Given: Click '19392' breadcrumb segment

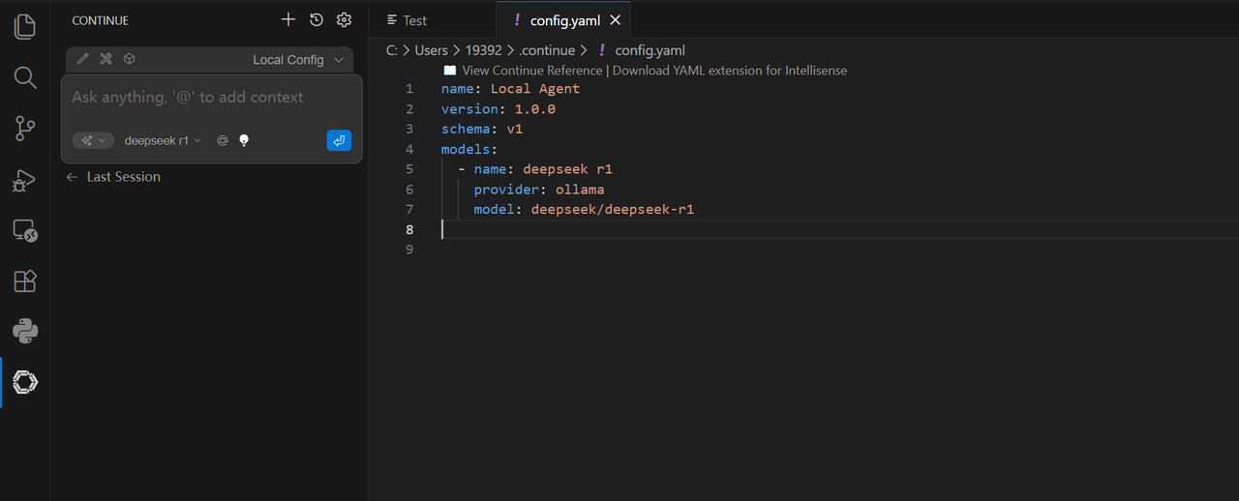Looking at the screenshot, I should [483, 50].
